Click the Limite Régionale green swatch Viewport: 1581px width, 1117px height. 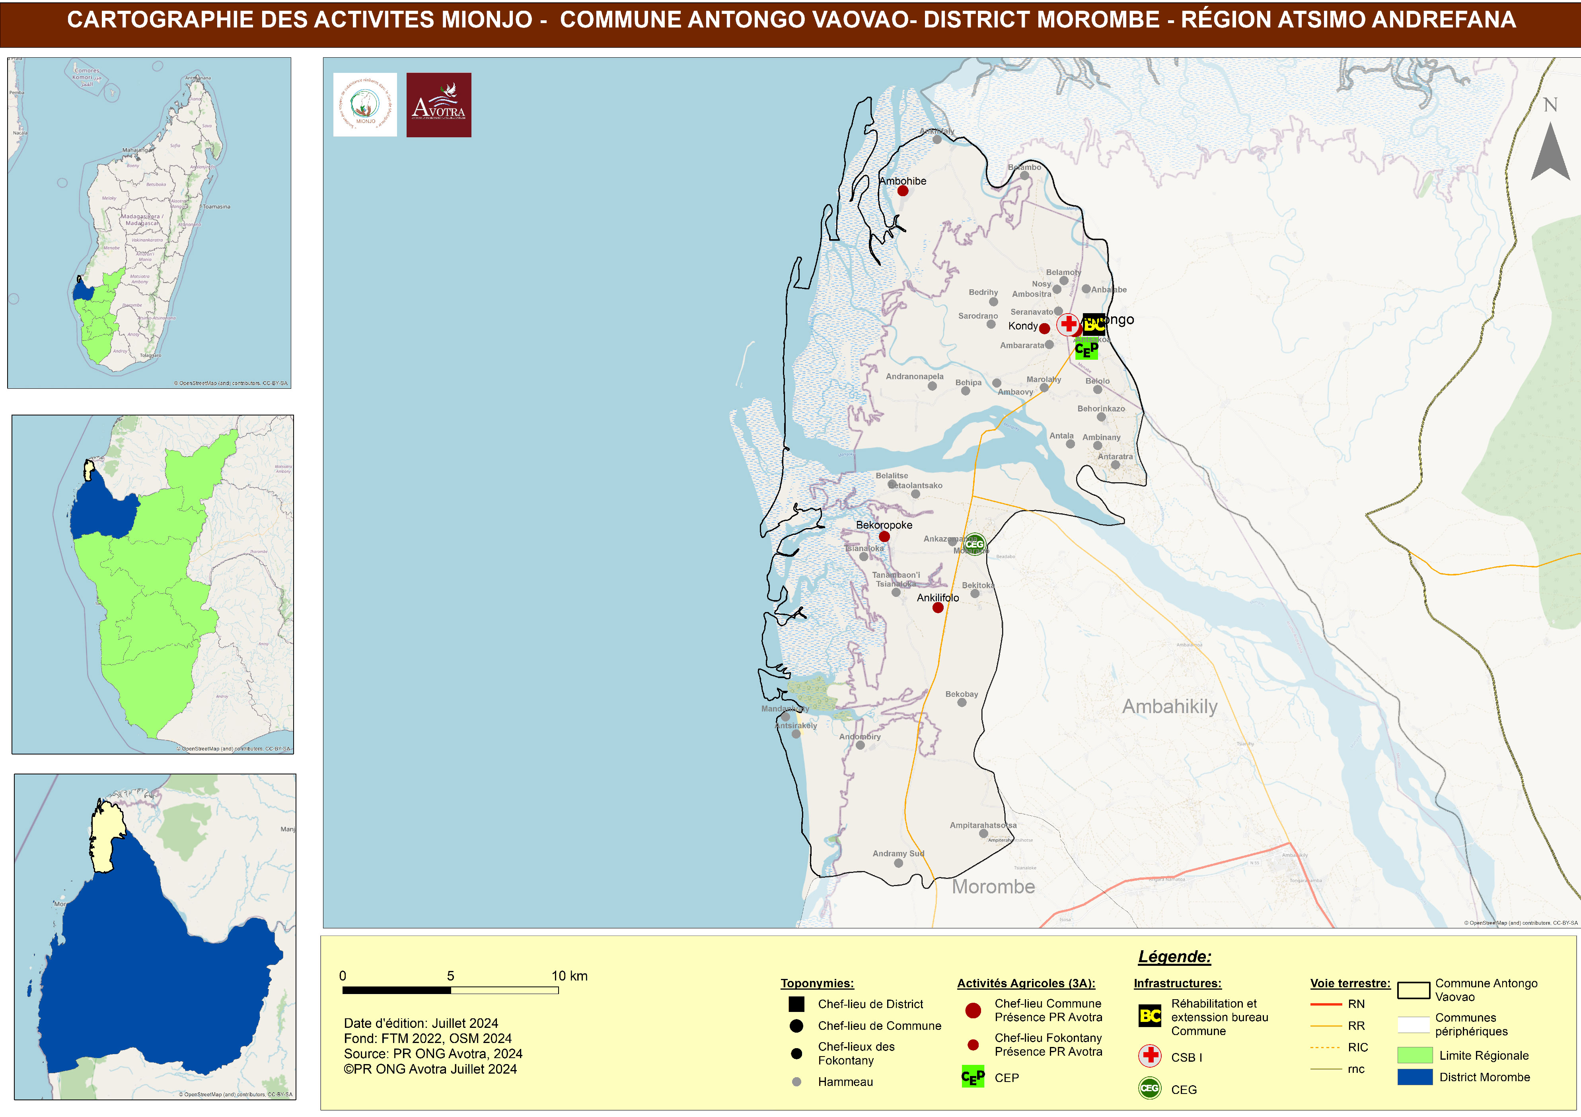pyautogui.click(x=1415, y=1055)
